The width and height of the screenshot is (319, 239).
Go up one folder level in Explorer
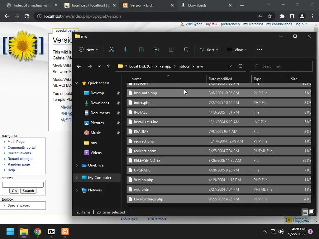(108, 66)
